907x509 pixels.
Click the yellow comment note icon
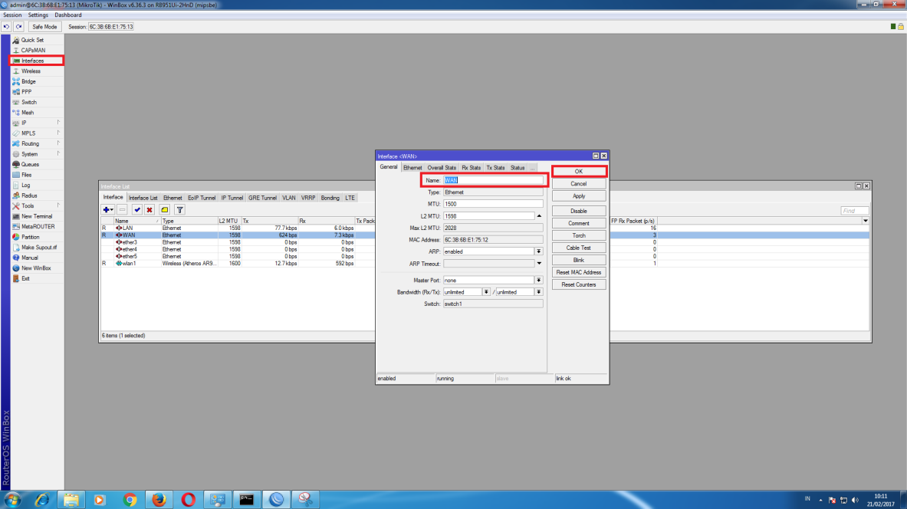point(165,210)
